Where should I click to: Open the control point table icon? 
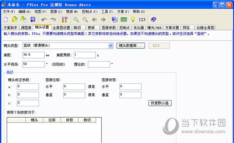[x=124, y=19]
